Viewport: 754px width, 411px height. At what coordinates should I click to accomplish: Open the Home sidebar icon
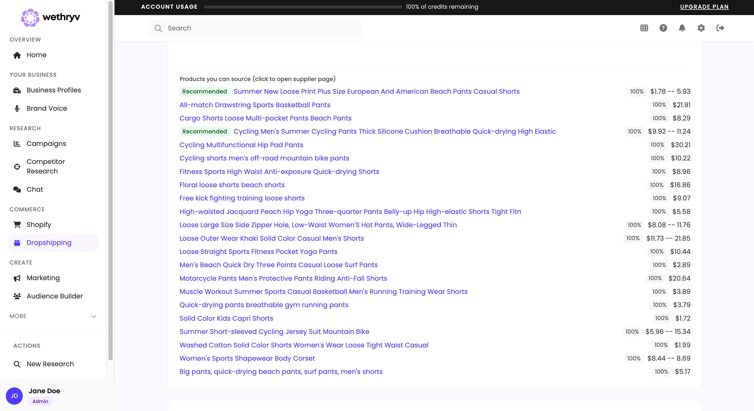click(x=17, y=55)
